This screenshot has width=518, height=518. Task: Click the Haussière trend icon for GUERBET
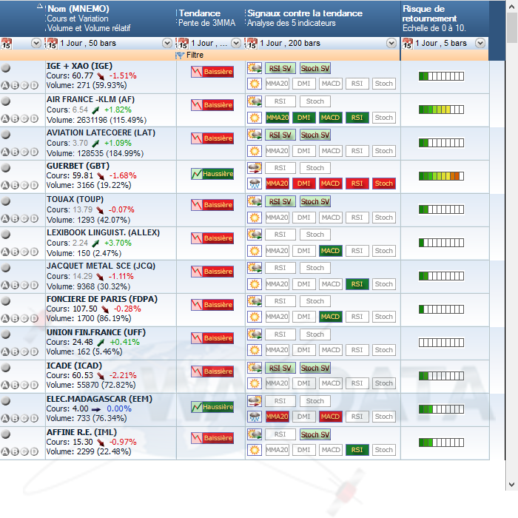[x=212, y=174]
